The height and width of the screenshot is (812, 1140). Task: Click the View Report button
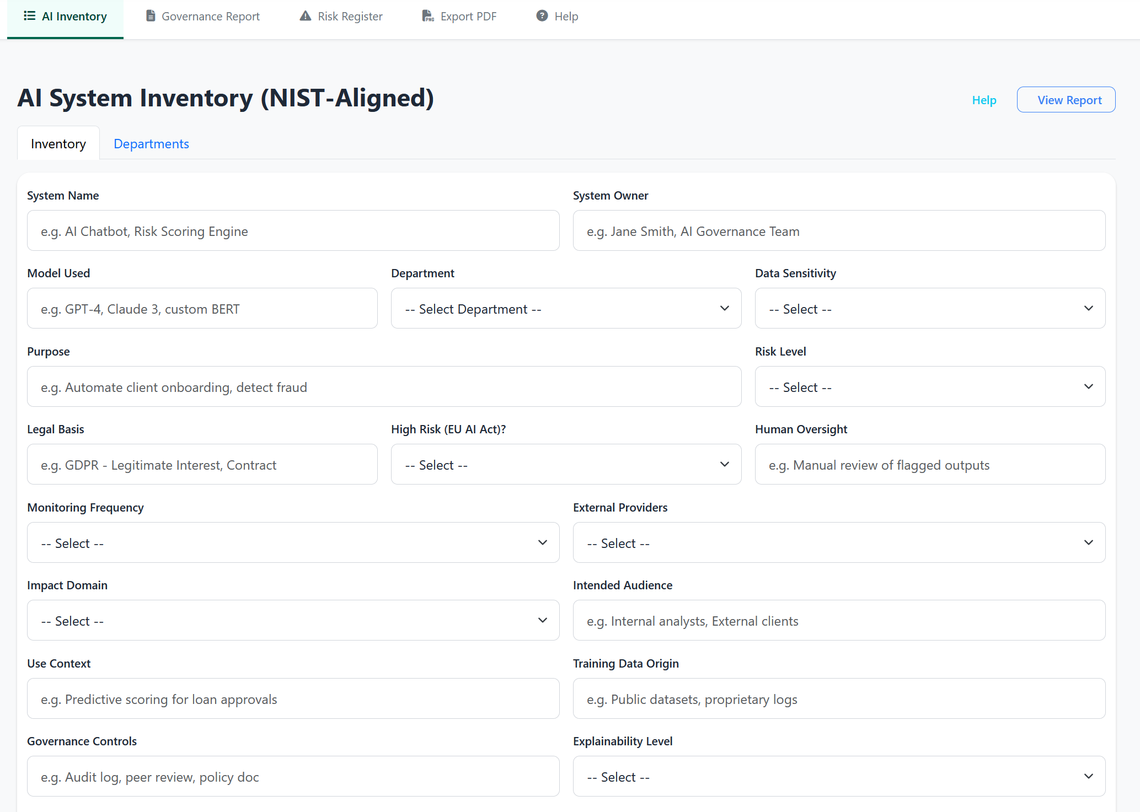point(1066,99)
